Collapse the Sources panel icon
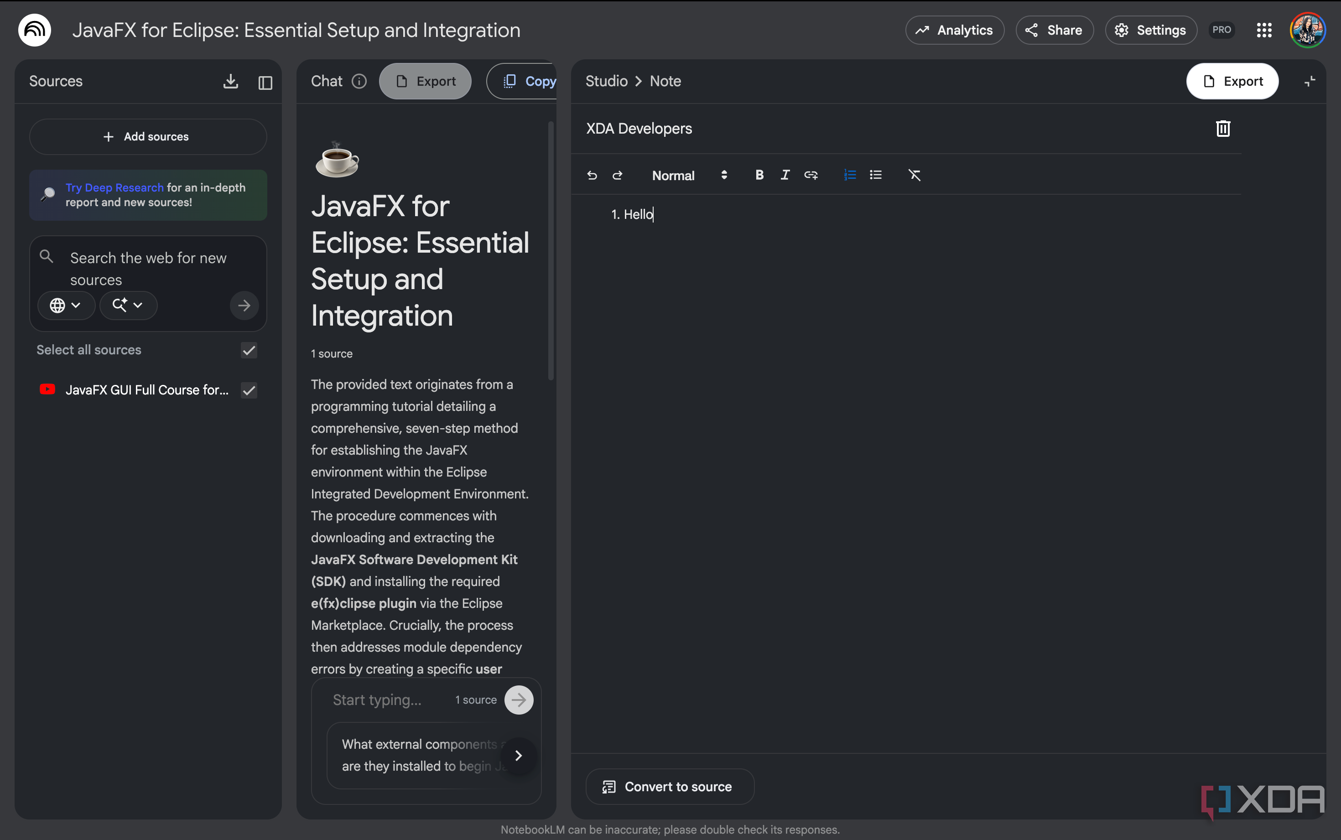1341x840 pixels. [265, 82]
